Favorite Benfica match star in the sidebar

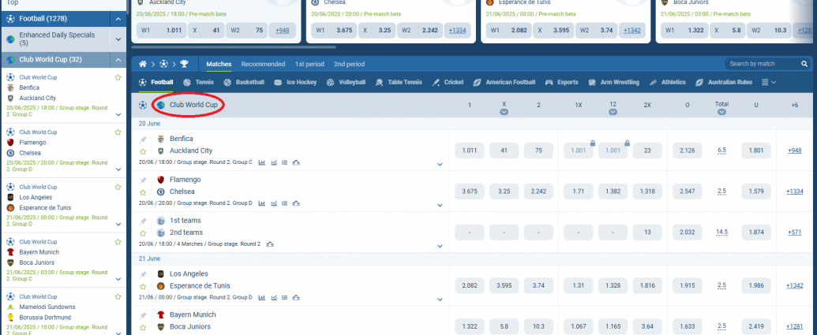[x=118, y=77]
